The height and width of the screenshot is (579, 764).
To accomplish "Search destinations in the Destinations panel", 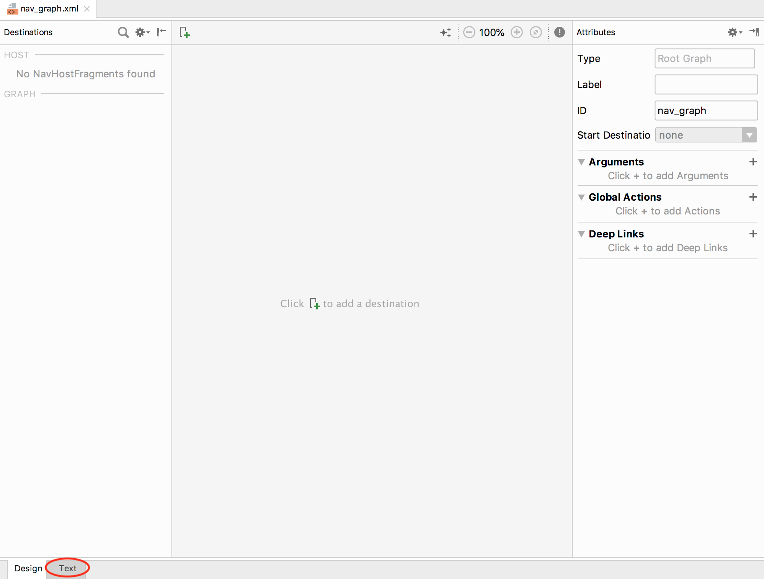I will [x=123, y=32].
